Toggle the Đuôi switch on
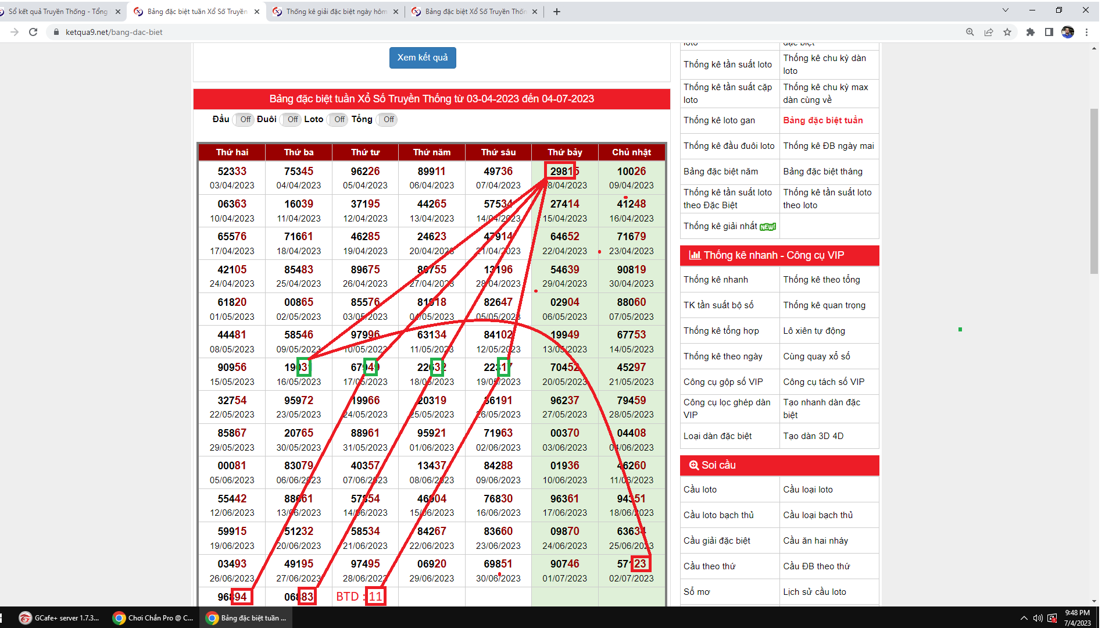 point(291,119)
